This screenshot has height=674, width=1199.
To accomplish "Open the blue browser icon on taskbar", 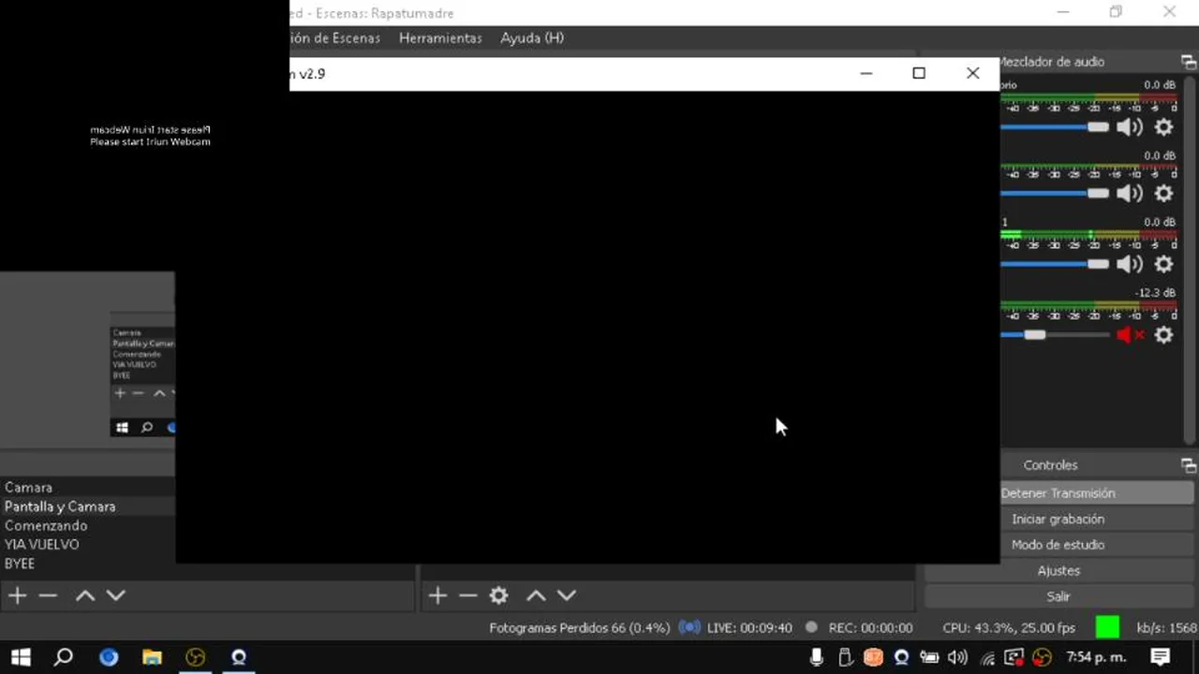I will tap(109, 657).
